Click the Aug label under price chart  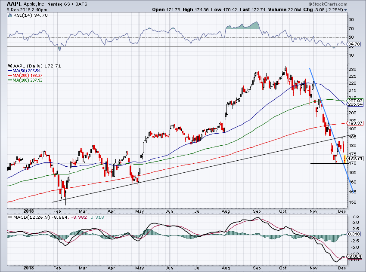point(226,211)
